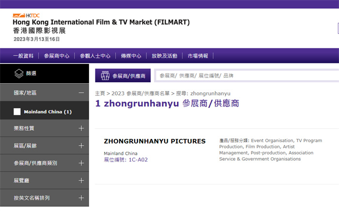Collapse the 國家/地區 filter section
Screen dimensions: 339x211
(x=81, y=92)
